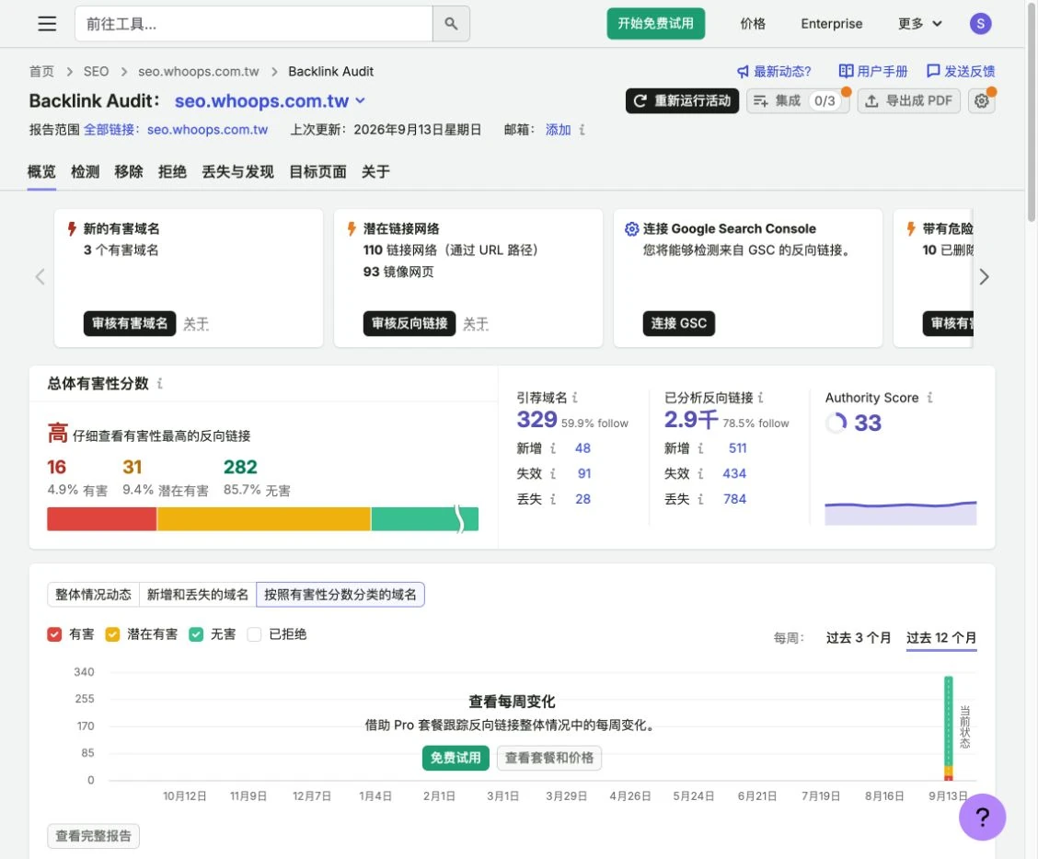Click info icon beside 总体有害性分数
Viewport: 1038px width, 859px height.
[x=159, y=384]
